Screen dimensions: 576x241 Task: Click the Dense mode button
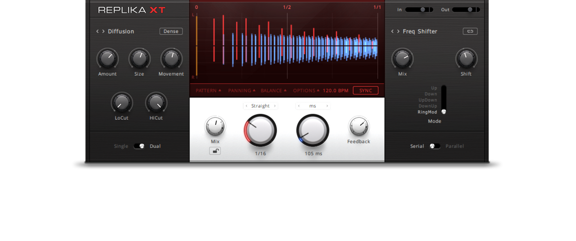[171, 32]
